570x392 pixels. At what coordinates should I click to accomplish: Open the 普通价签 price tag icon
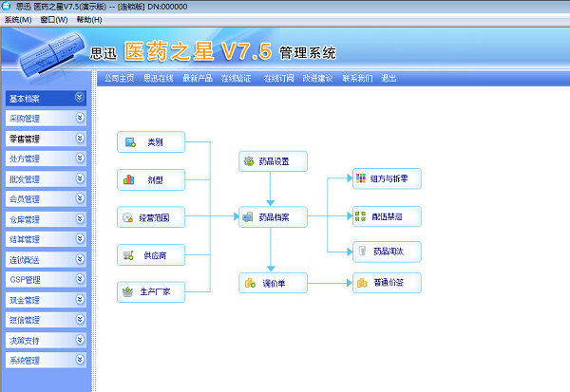(x=362, y=283)
